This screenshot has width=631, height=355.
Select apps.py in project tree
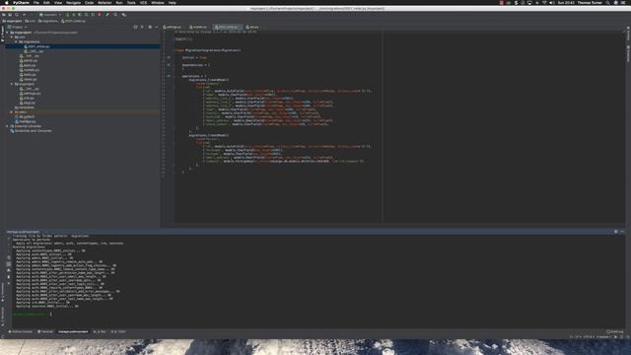(x=28, y=65)
